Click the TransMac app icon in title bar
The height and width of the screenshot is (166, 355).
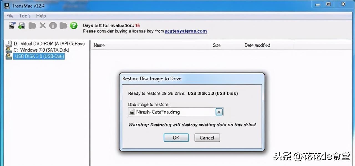point(7,5)
